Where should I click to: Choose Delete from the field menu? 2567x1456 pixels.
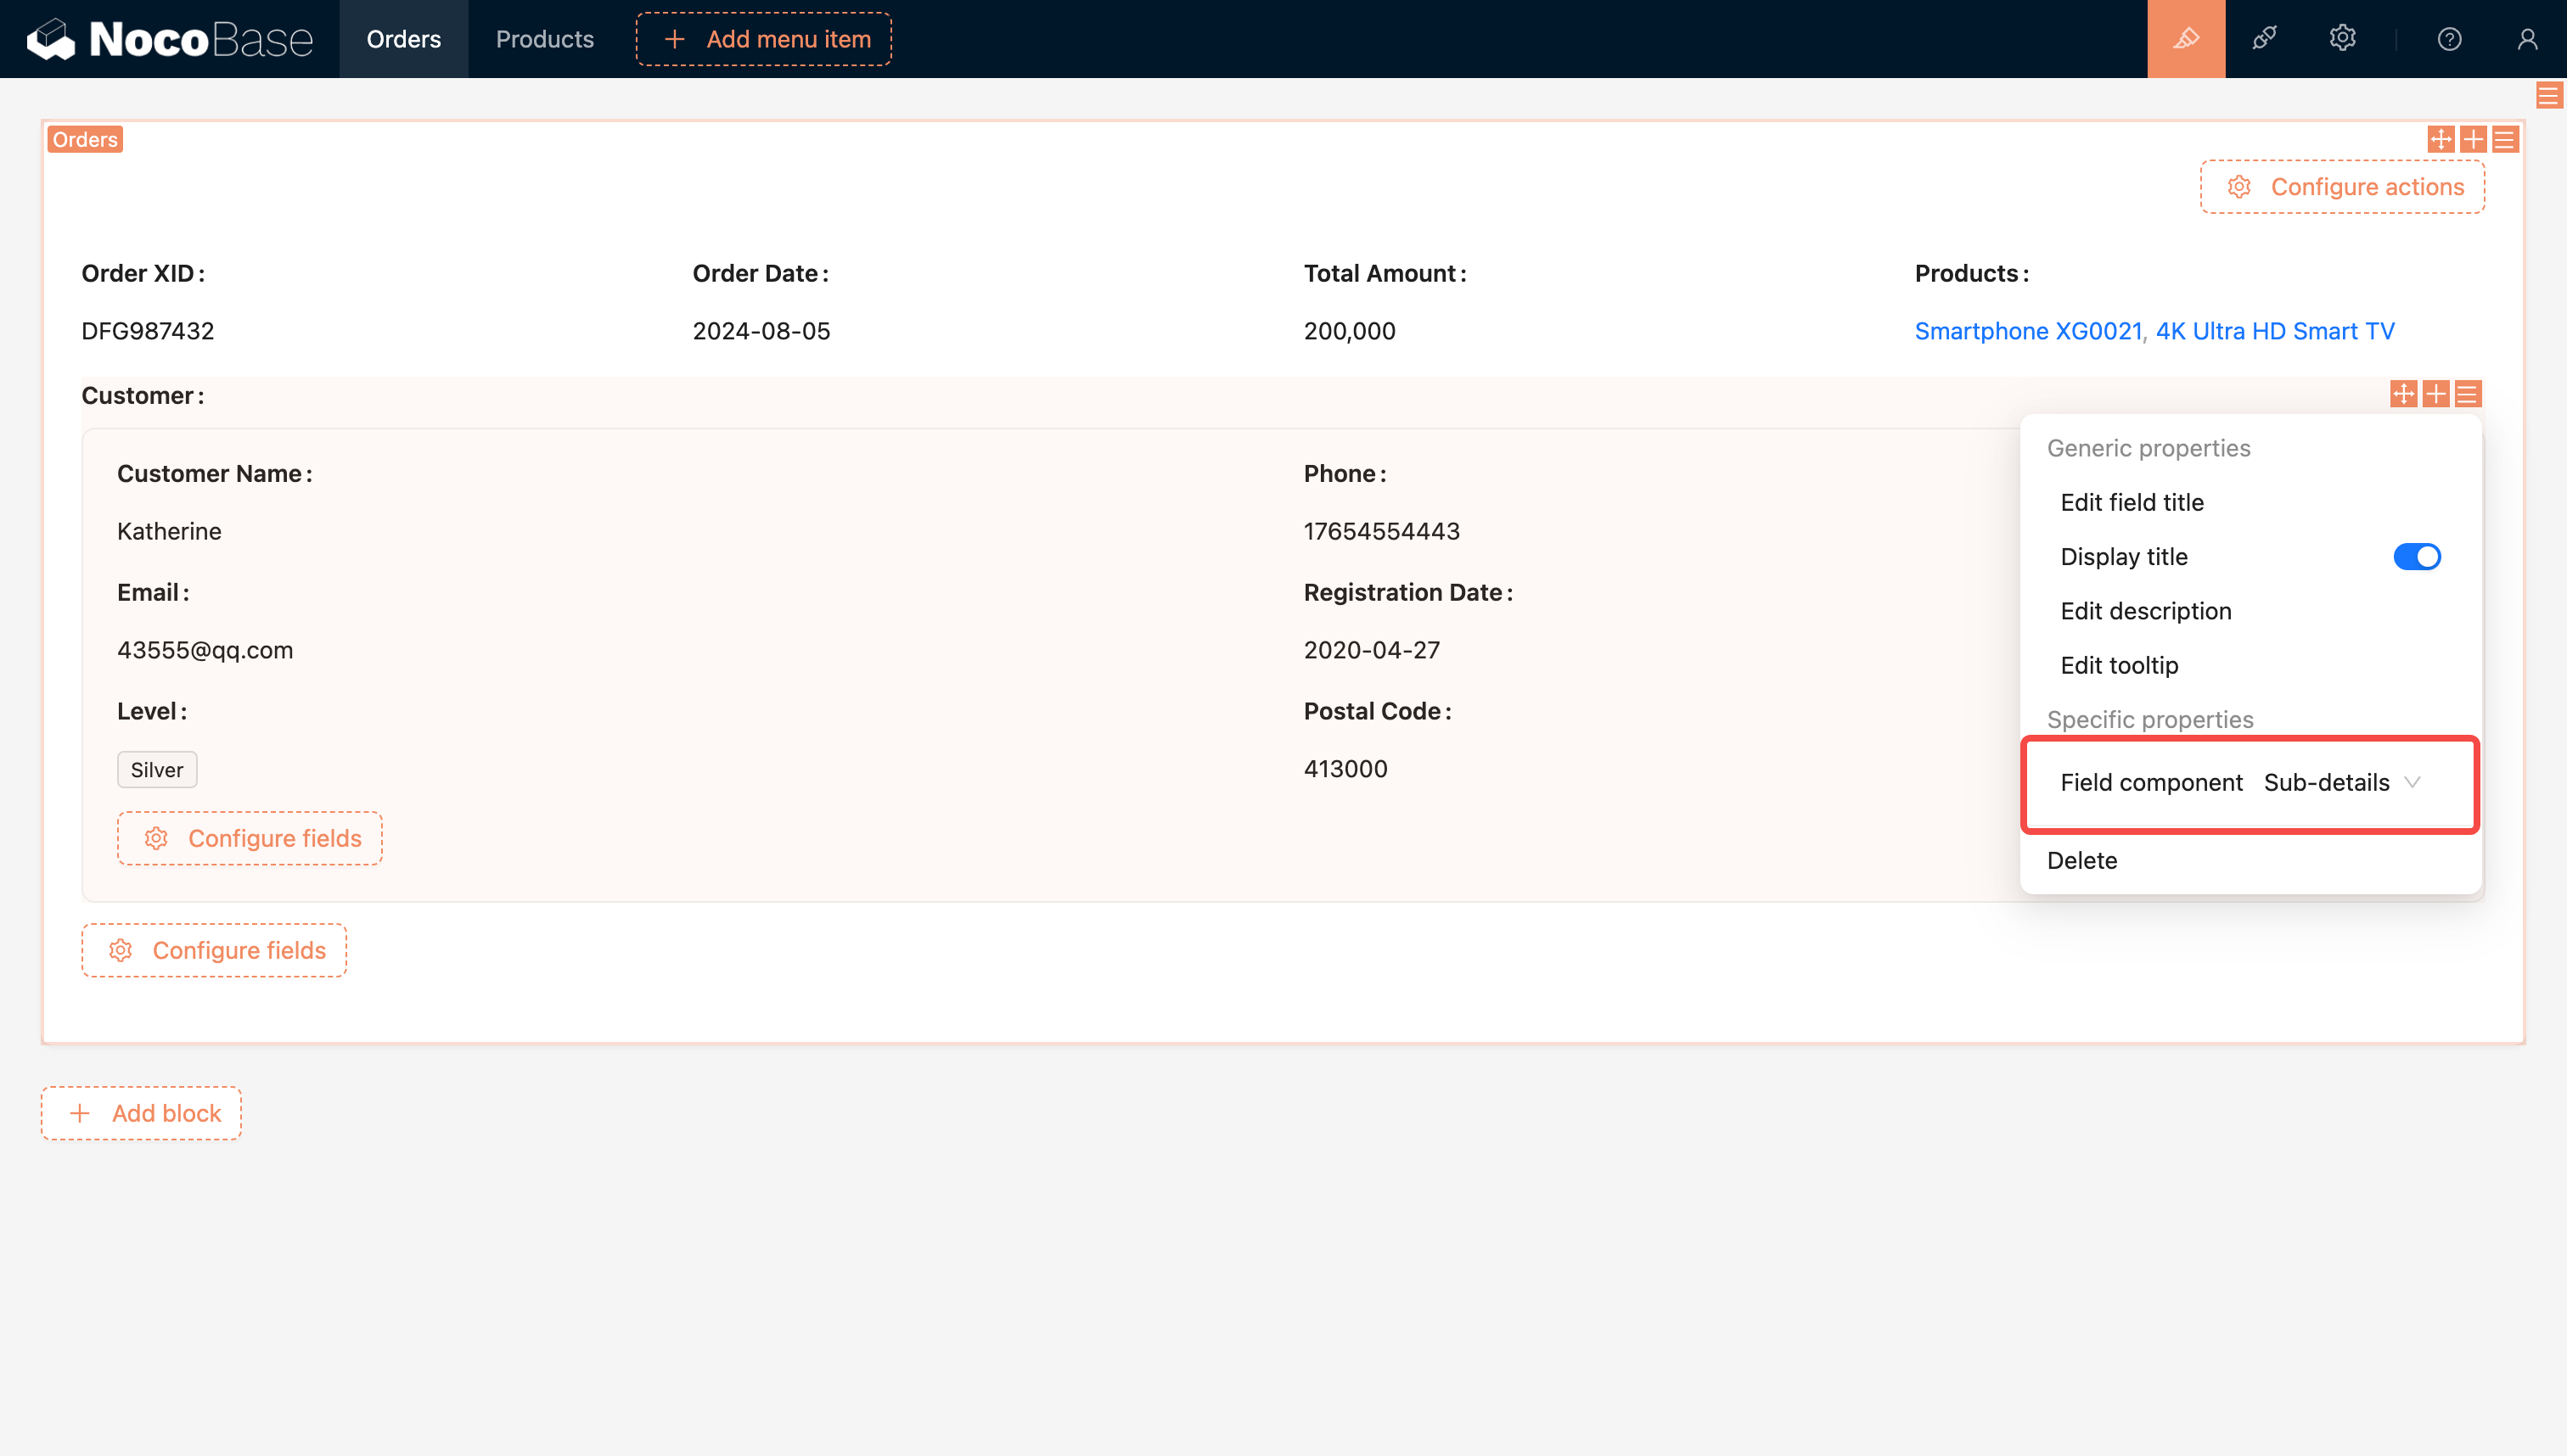(2081, 860)
